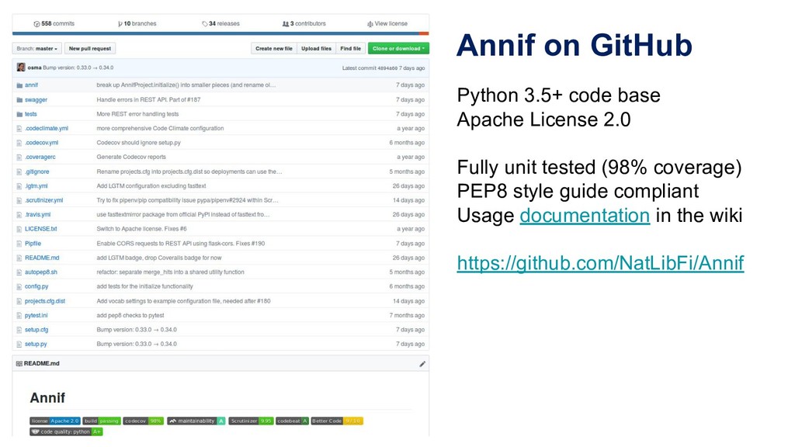
Task: Click file icon next to .gitignore
Action: (x=19, y=172)
